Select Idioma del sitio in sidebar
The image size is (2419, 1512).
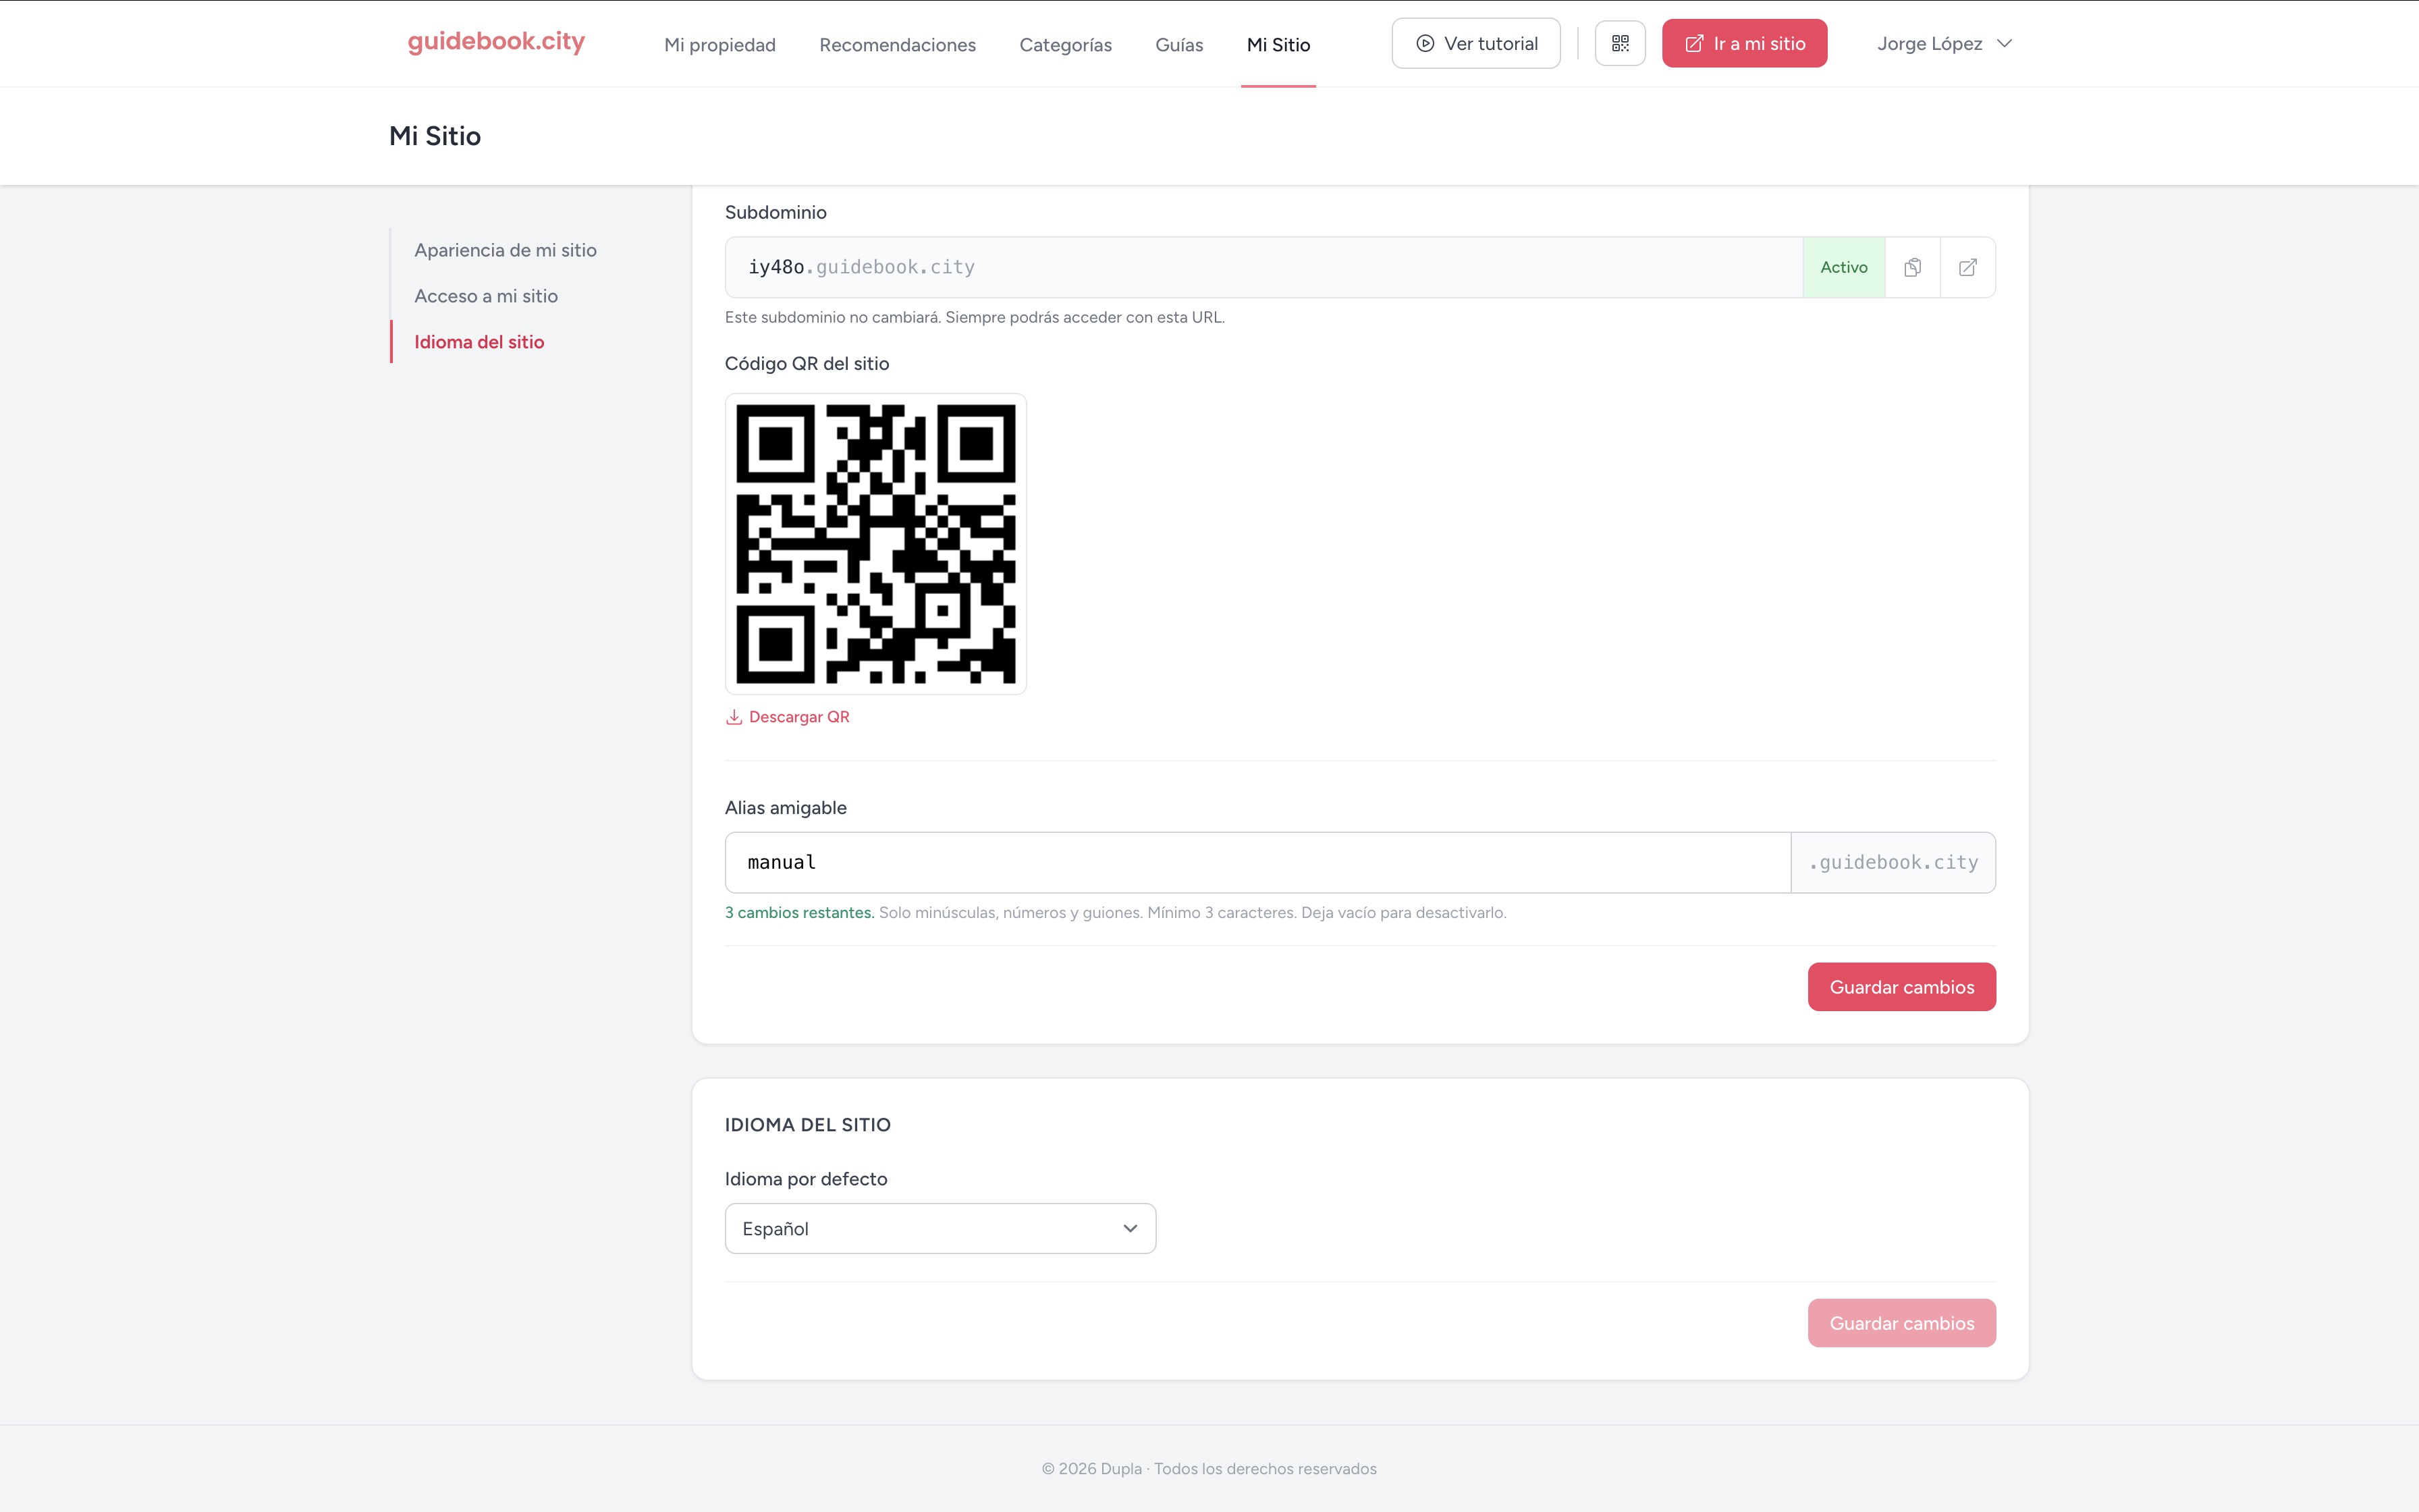(479, 342)
